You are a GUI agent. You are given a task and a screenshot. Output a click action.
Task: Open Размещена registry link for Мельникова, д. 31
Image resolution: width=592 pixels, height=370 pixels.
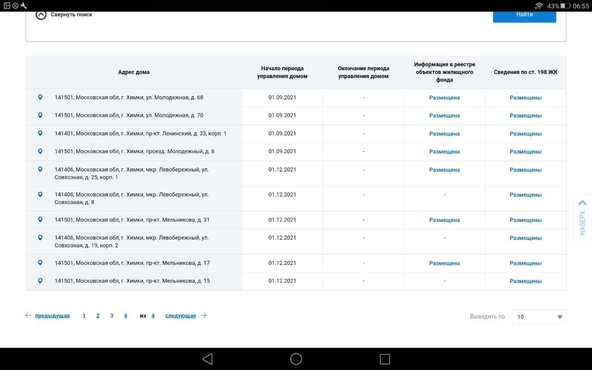coord(444,220)
